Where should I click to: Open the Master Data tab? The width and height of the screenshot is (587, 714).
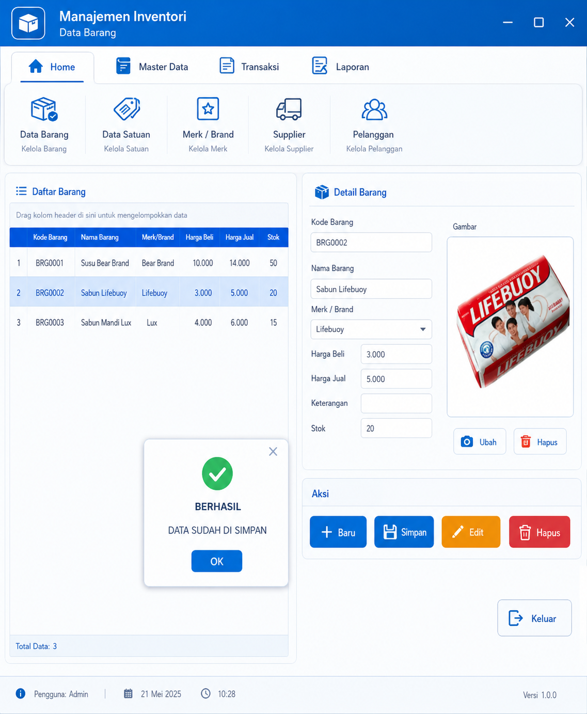coord(152,67)
